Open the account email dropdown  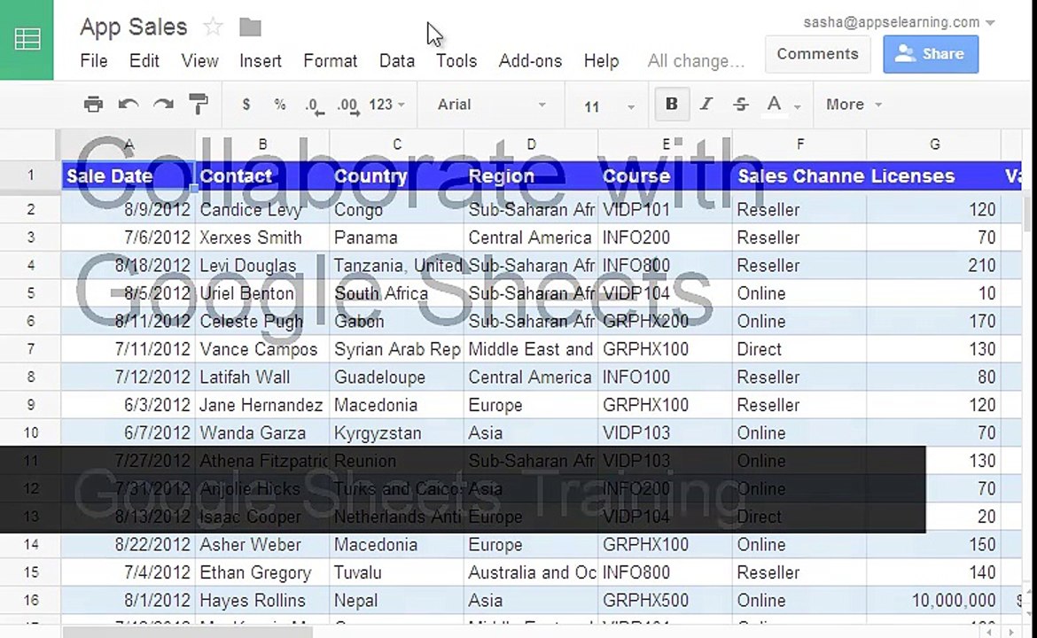tap(899, 22)
